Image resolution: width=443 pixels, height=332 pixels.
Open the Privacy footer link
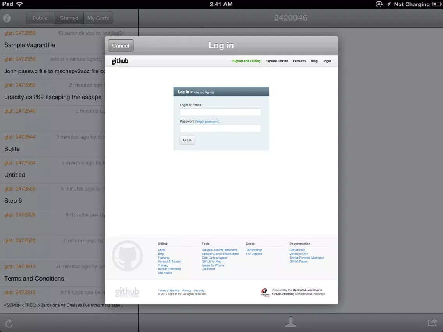coord(187,291)
